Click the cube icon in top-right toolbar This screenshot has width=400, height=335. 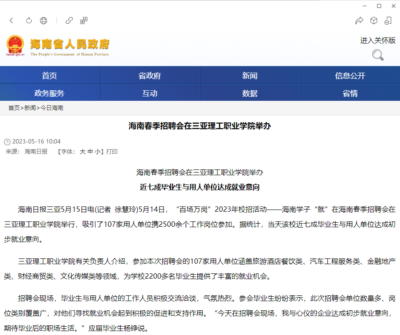click(x=374, y=21)
